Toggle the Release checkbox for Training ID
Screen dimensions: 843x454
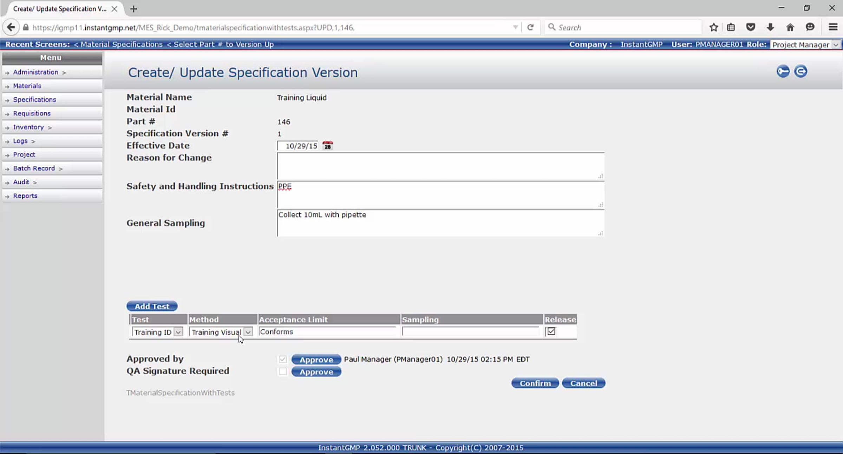click(551, 331)
